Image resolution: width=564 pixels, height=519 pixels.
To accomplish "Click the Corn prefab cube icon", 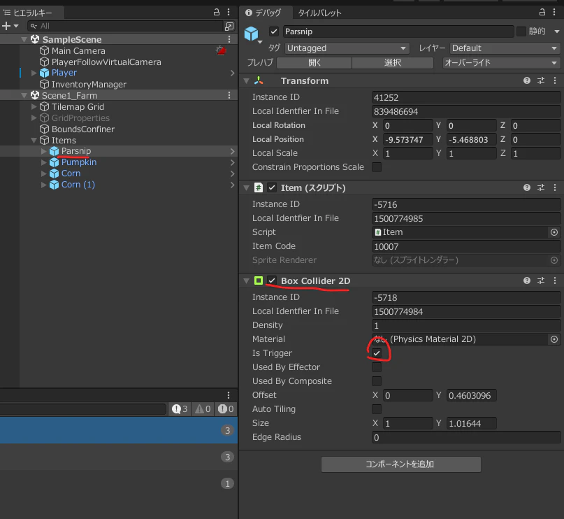I will tap(54, 173).
